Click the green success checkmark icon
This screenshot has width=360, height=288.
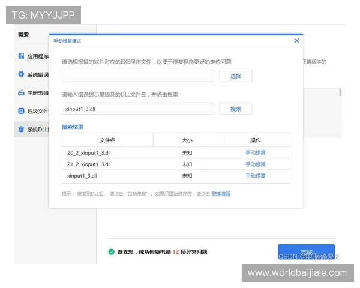tap(112, 252)
